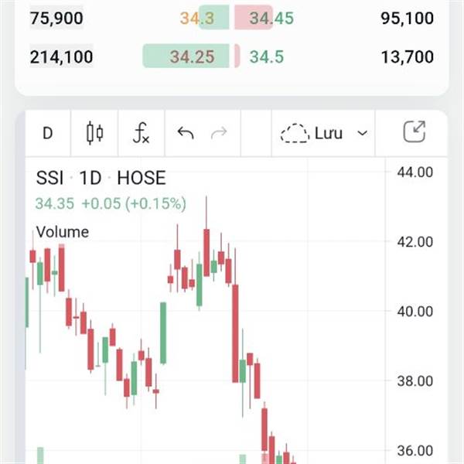Tap the 34.5 ask price

pyautogui.click(x=264, y=56)
